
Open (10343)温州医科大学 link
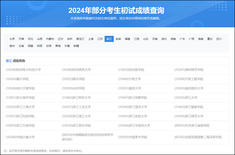click(x=189, y=88)
